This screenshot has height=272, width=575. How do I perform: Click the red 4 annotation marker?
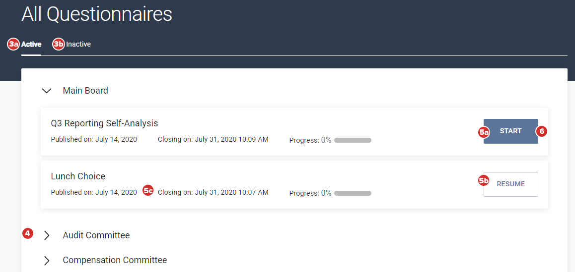click(x=28, y=233)
